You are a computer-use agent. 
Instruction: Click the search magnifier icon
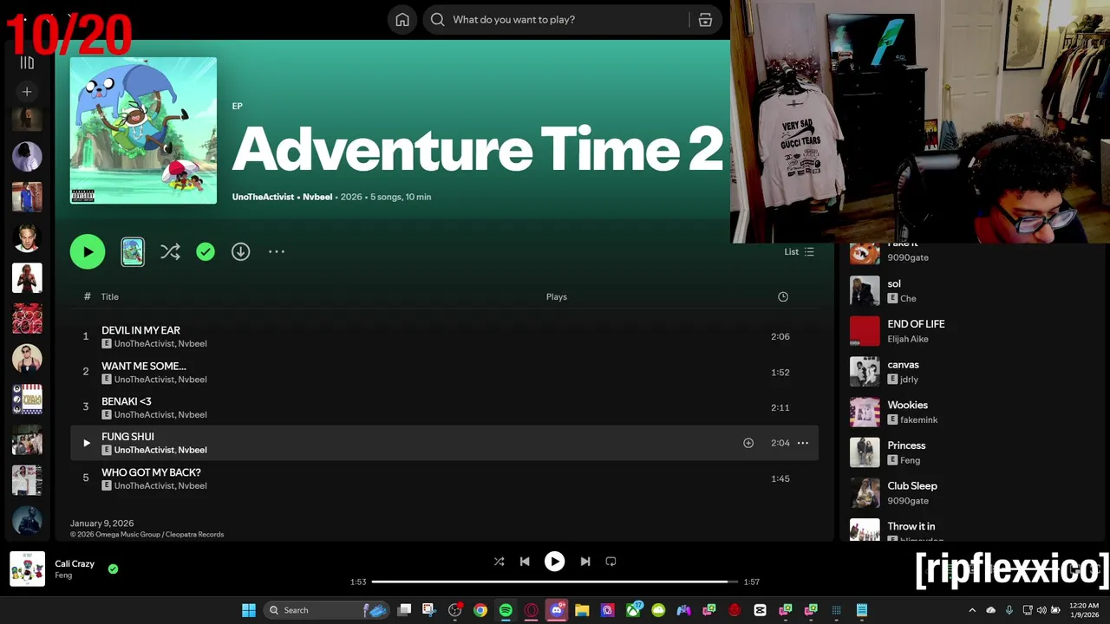pos(438,20)
